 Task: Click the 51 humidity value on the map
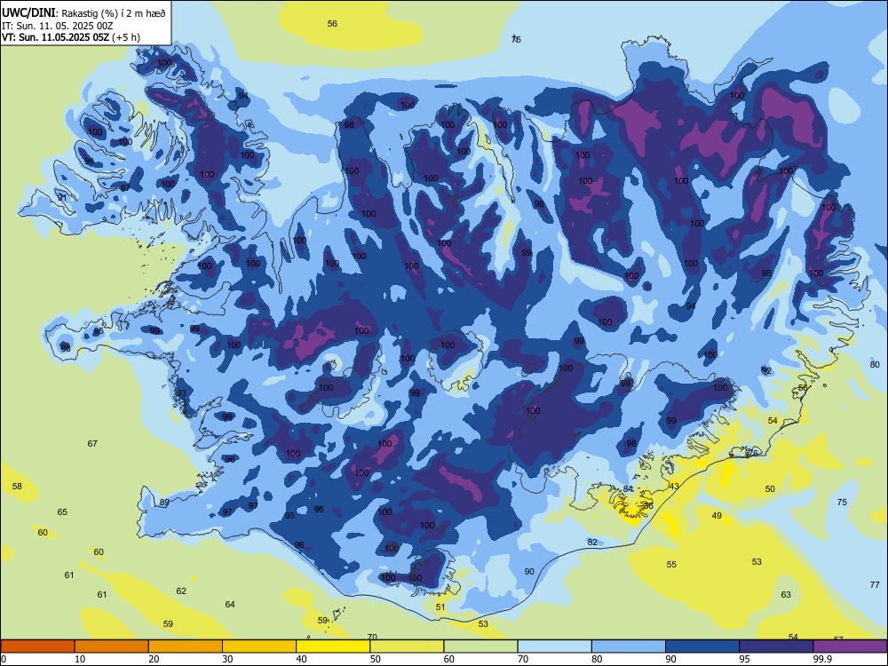coord(440,607)
